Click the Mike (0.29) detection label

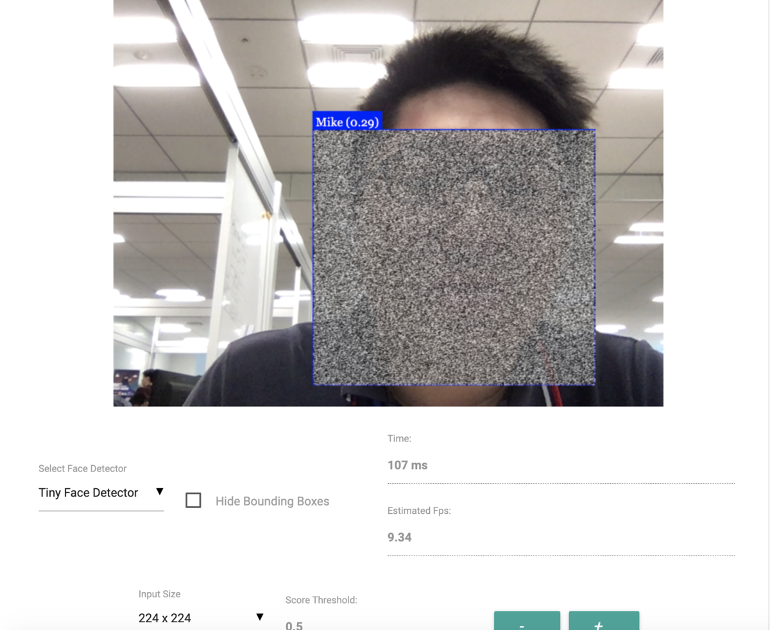point(348,122)
